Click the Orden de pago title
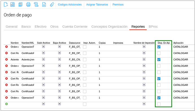The height and width of the screenshot is (111, 195). (18, 15)
